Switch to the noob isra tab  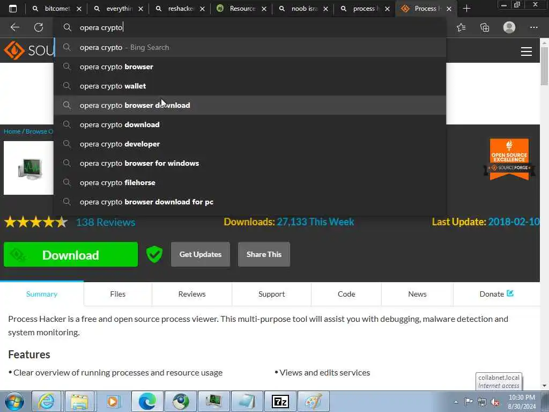299,9
